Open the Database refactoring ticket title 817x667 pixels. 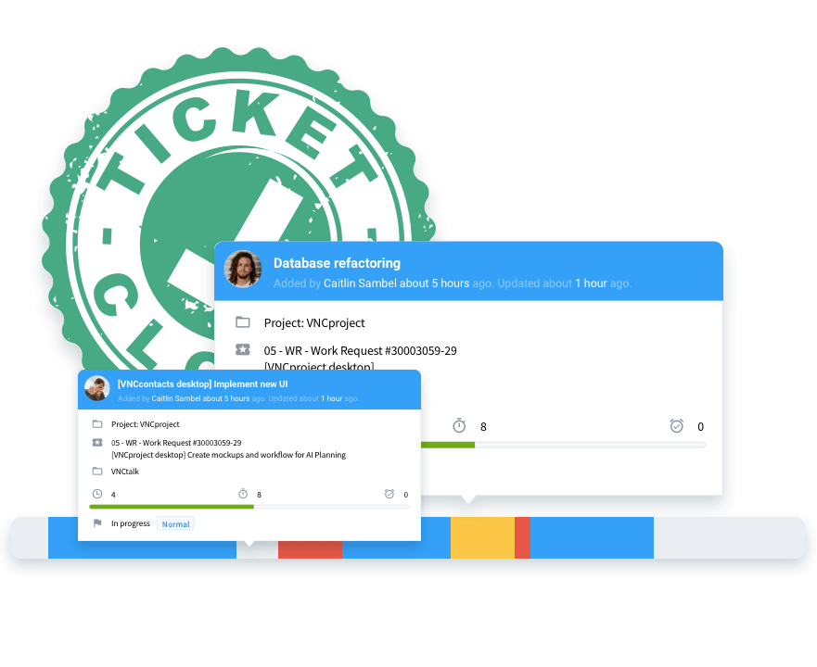pos(338,263)
